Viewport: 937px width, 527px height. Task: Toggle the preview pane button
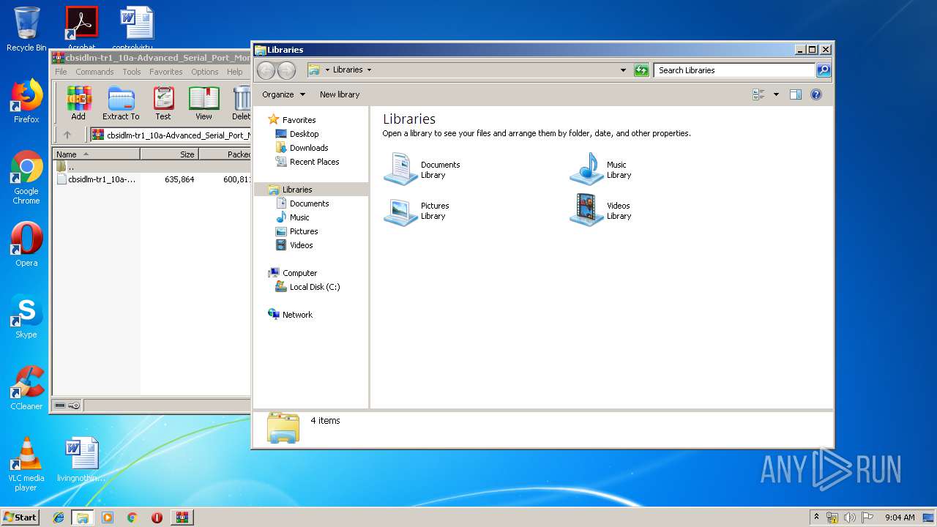point(796,94)
